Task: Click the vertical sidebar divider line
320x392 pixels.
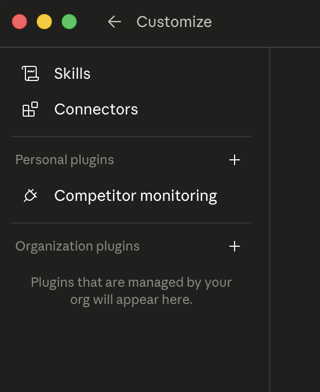Action: (270, 220)
